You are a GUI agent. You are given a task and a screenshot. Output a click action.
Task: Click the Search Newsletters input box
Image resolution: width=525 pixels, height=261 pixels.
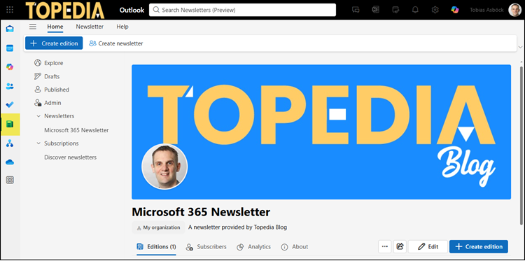(242, 10)
